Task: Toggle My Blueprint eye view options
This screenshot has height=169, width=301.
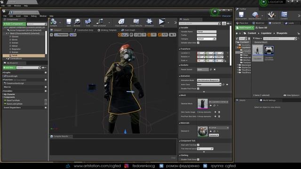Action: click(x=44, y=68)
